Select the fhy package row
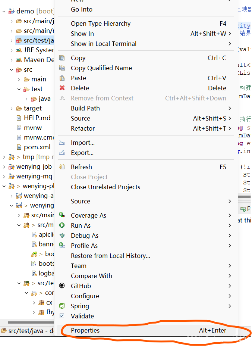Screen dimensions: 252x346 (x=46, y=312)
